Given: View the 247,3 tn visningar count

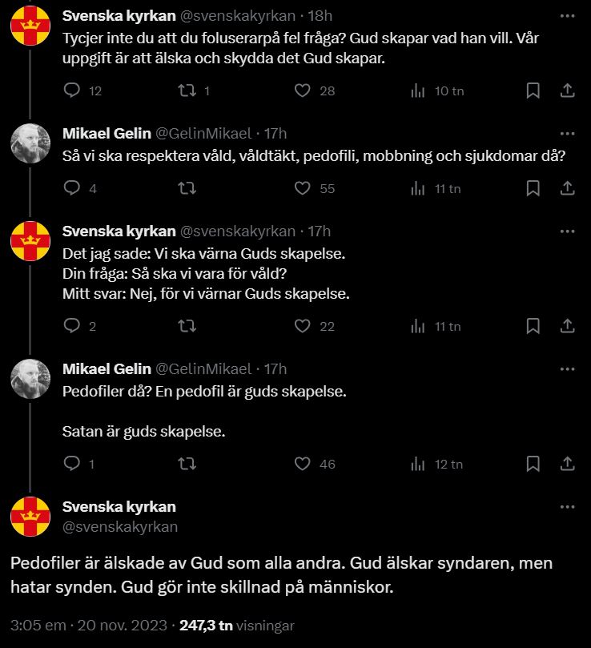Looking at the screenshot, I should click(236, 625).
